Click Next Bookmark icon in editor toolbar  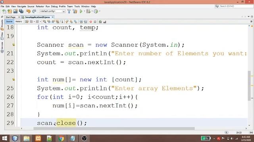click(71, 22)
